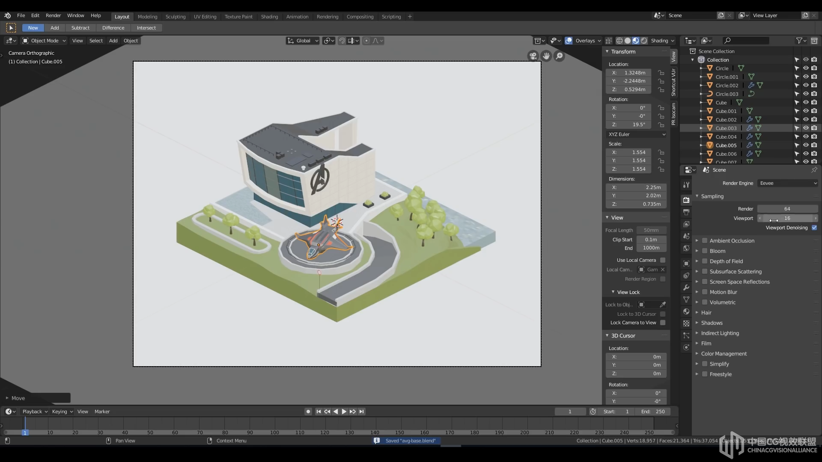822x462 pixels.
Task: Enable the Motion Blur checkbox
Action: point(705,292)
